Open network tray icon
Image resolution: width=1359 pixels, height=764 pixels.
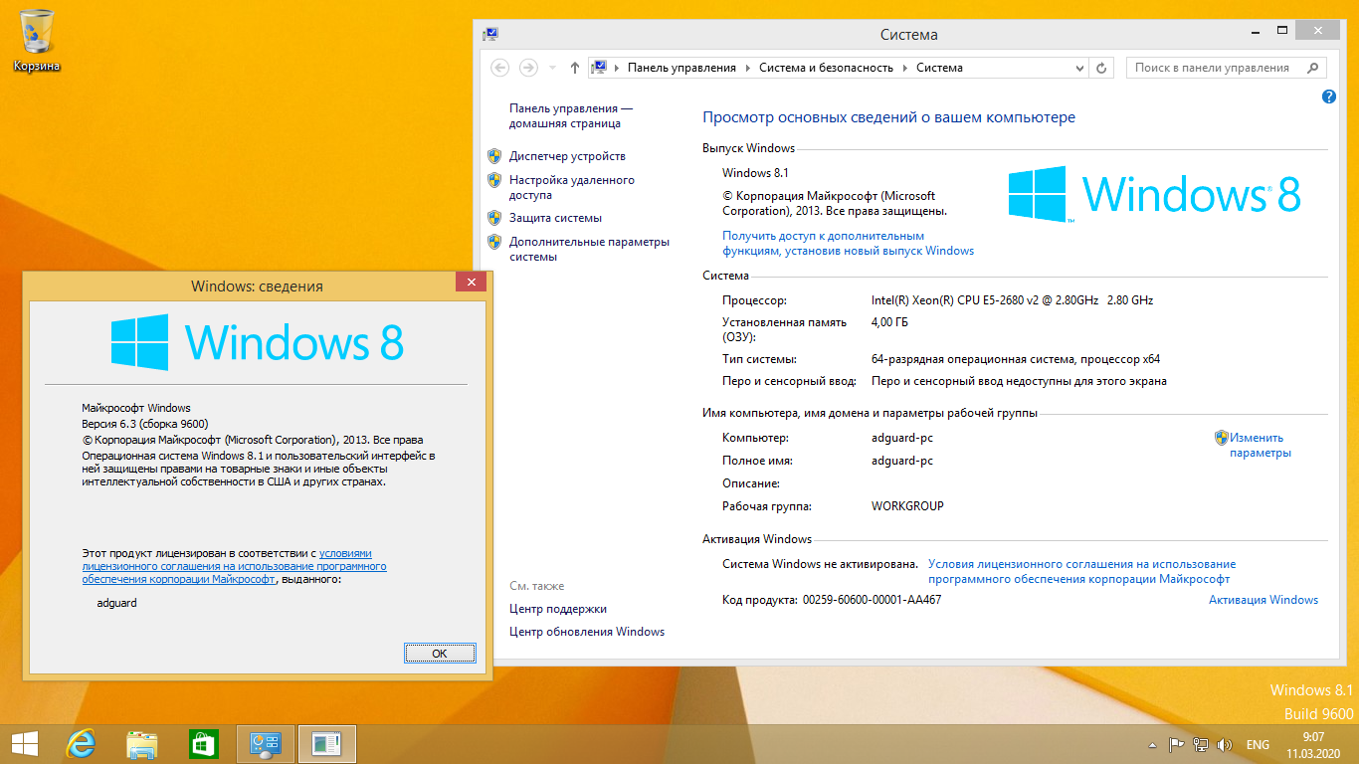pos(1201,744)
